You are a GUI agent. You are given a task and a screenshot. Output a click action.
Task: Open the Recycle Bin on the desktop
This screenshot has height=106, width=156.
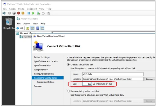[x=9, y=23]
